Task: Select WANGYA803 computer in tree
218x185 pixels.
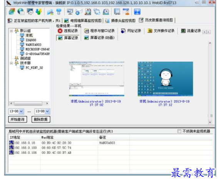Action: pyautogui.click(x=34, y=45)
